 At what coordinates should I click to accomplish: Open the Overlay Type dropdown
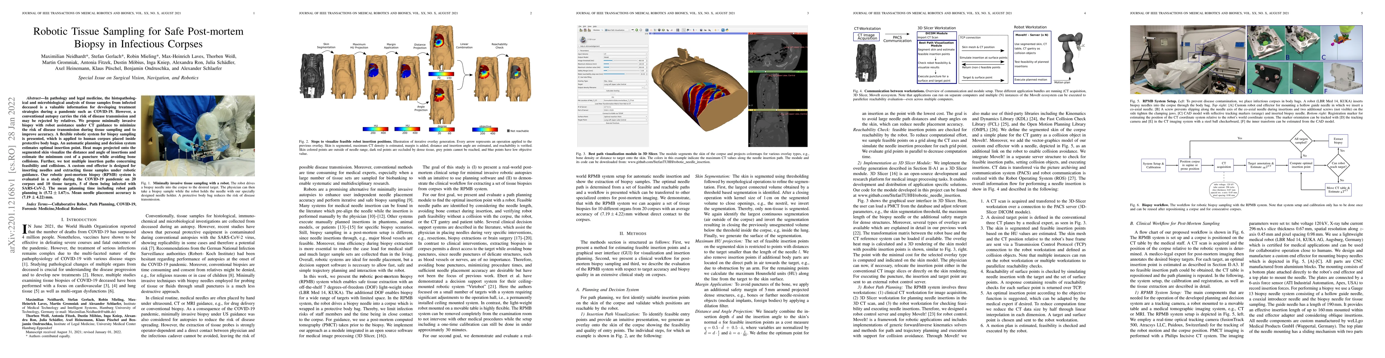pyautogui.click(x=625, y=81)
